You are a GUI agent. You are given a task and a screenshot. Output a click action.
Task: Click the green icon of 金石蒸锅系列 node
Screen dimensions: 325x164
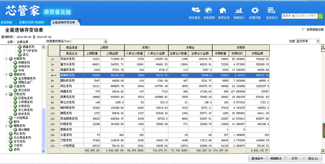coord(15,78)
